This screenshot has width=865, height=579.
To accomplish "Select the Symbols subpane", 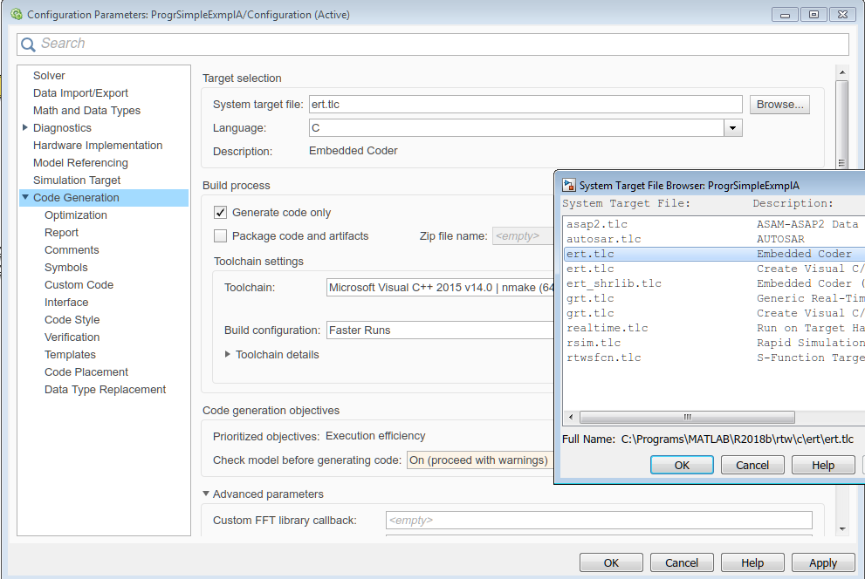I will [66, 268].
